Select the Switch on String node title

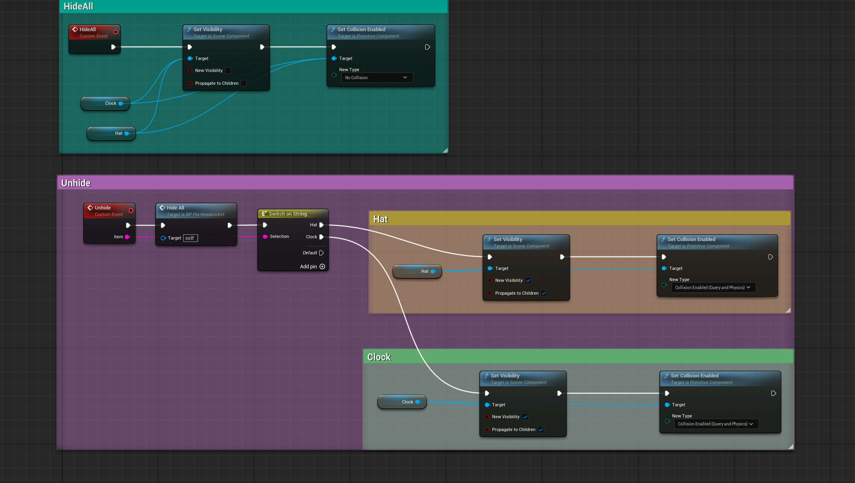(x=288, y=214)
